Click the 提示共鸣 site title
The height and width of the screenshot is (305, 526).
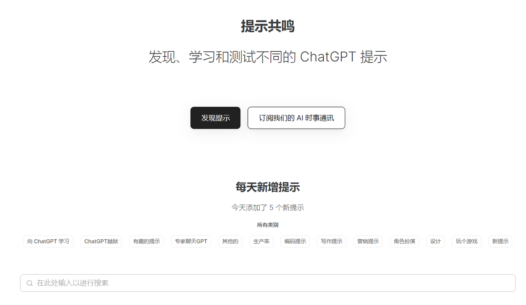click(x=268, y=26)
